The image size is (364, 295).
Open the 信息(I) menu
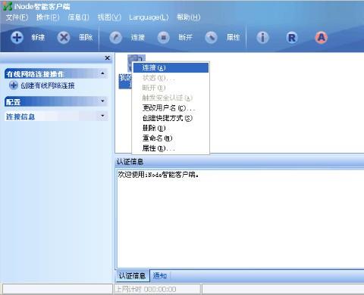pos(78,17)
